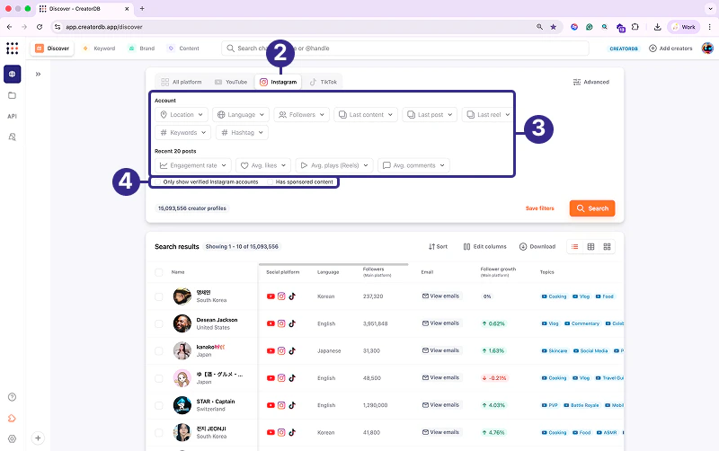Open browser extensions puzzle icon
Screen dimensions: 719x451
pos(635,27)
